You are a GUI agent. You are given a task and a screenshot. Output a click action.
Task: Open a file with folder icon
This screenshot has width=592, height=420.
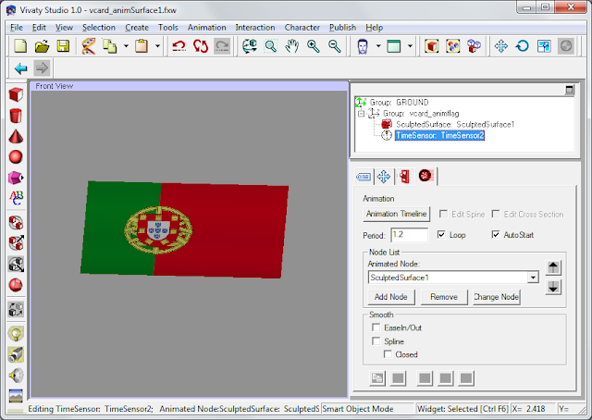(x=42, y=46)
